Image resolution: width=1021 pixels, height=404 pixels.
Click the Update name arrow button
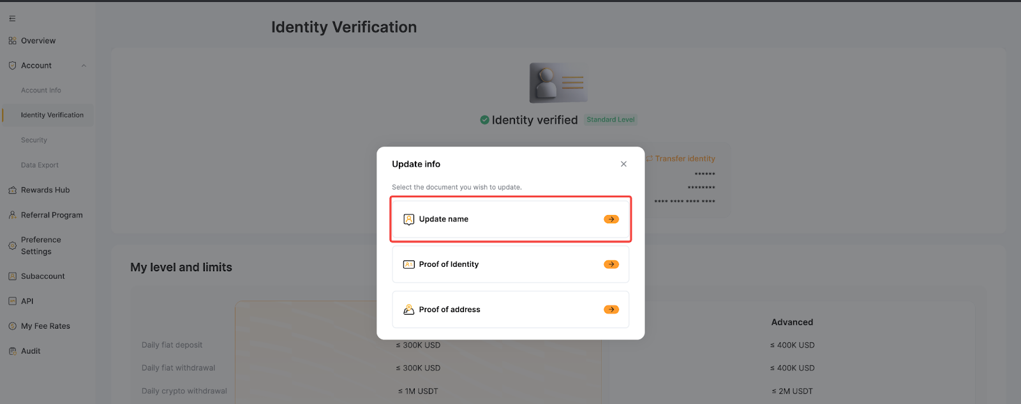pos(611,220)
